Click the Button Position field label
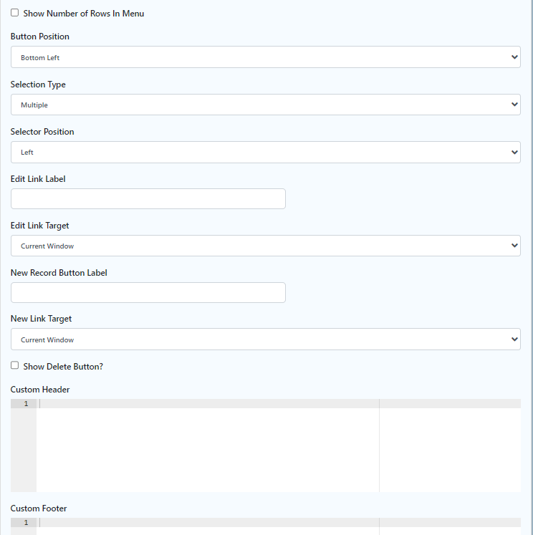 [40, 37]
